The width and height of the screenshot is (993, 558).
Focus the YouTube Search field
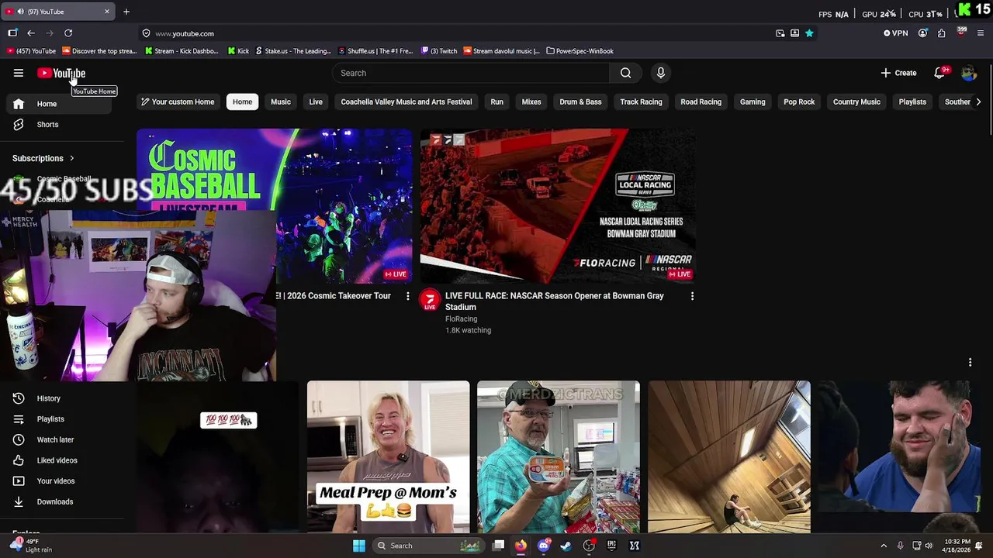pos(471,73)
